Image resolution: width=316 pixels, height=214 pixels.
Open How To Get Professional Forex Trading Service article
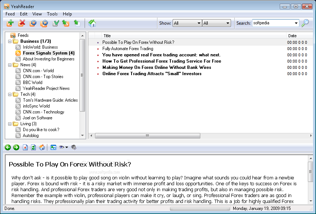click(x=162, y=61)
